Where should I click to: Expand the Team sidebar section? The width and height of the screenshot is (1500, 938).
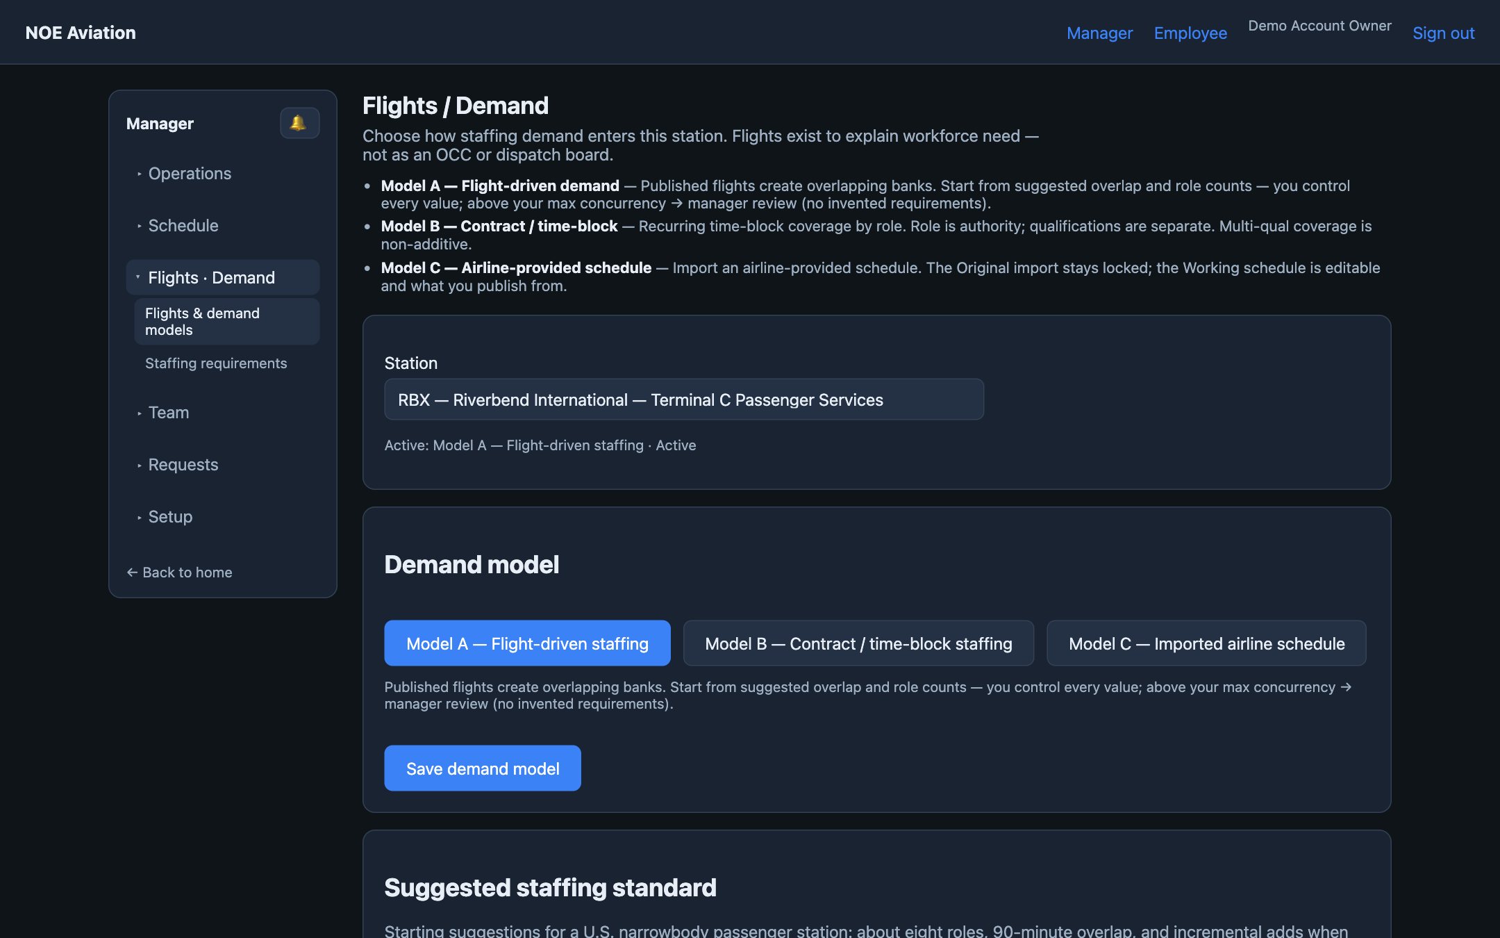click(x=223, y=412)
